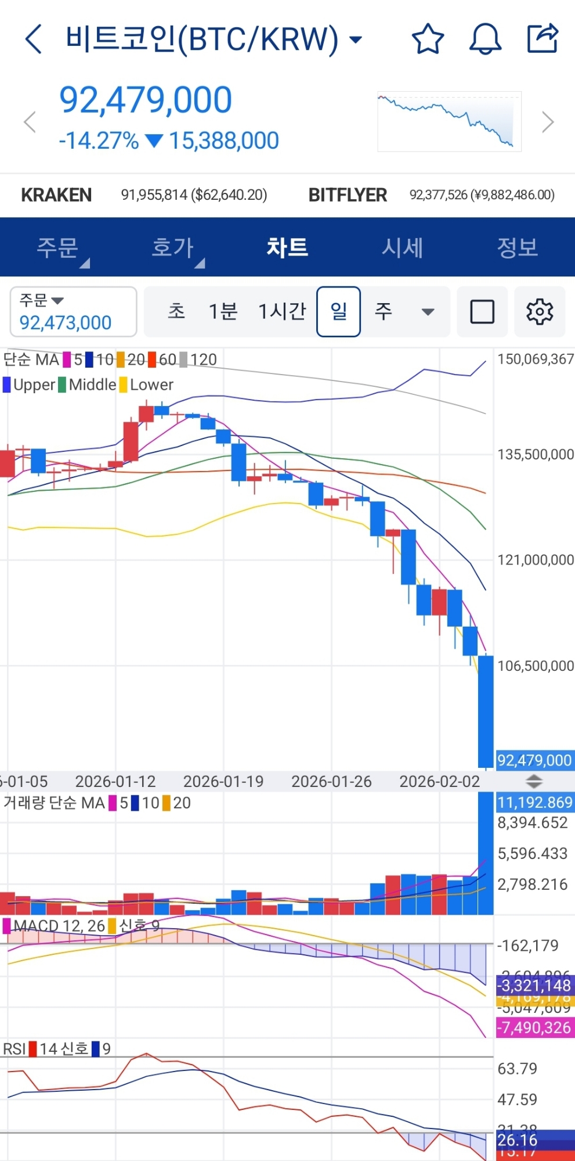Switch chart interval to 1분
The width and height of the screenshot is (575, 1161).
coord(223,312)
